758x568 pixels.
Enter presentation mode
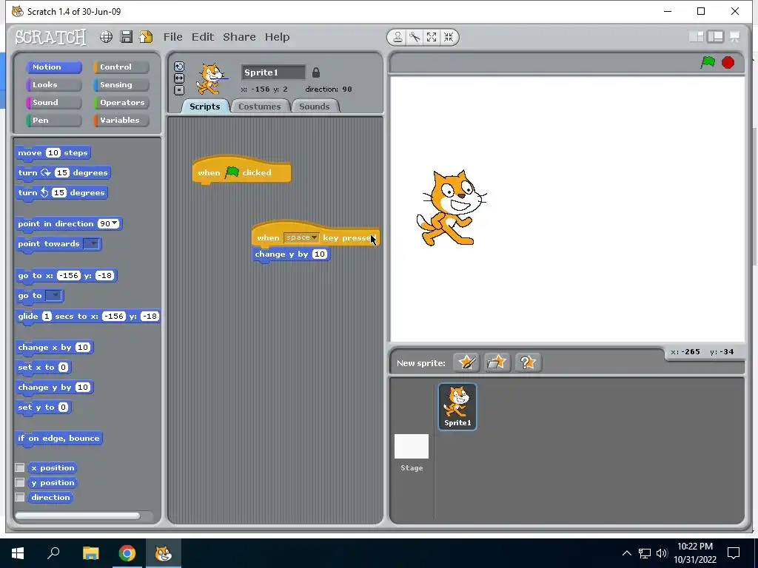[735, 37]
